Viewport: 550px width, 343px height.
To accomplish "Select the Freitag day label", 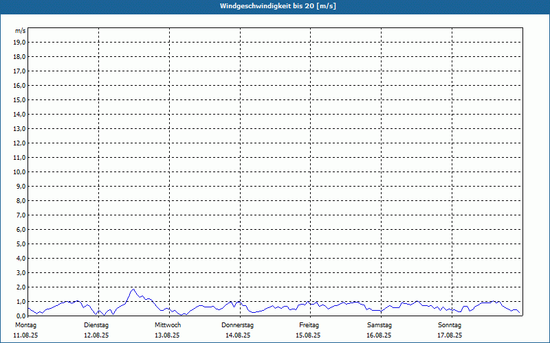I will tap(309, 325).
